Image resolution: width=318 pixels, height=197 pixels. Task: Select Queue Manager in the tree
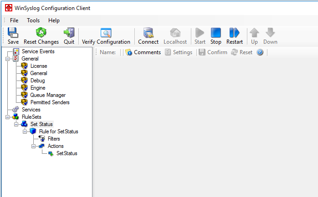point(48,95)
